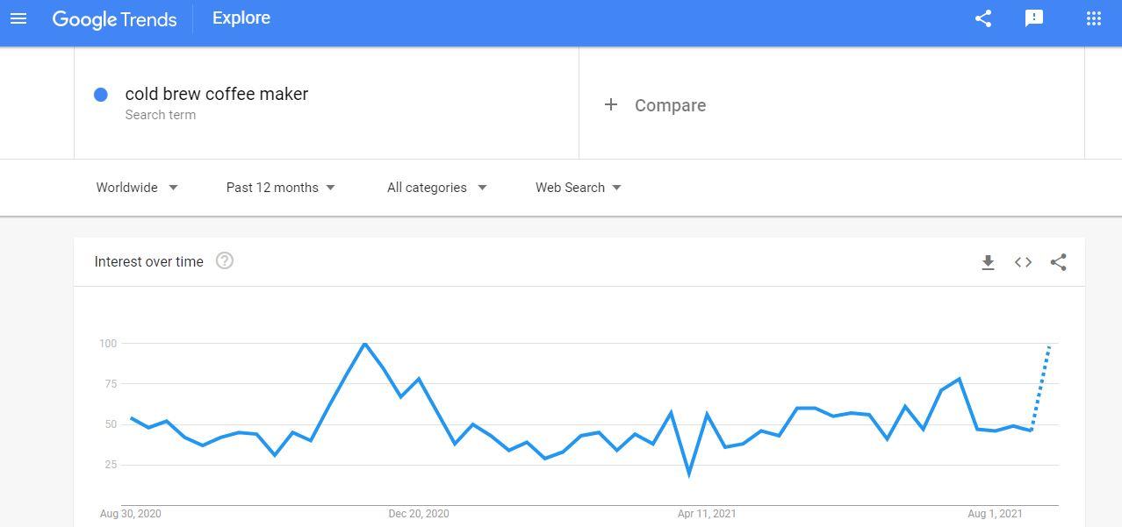
Task: Open the hamburger main menu
Action: click(x=18, y=18)
